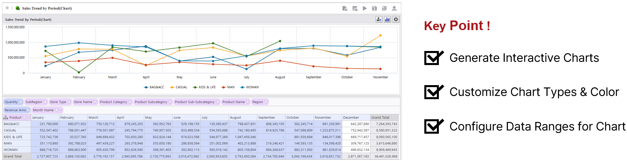
Task: Open the database dataset icon in toolbar
Action: tap(354, 8)
